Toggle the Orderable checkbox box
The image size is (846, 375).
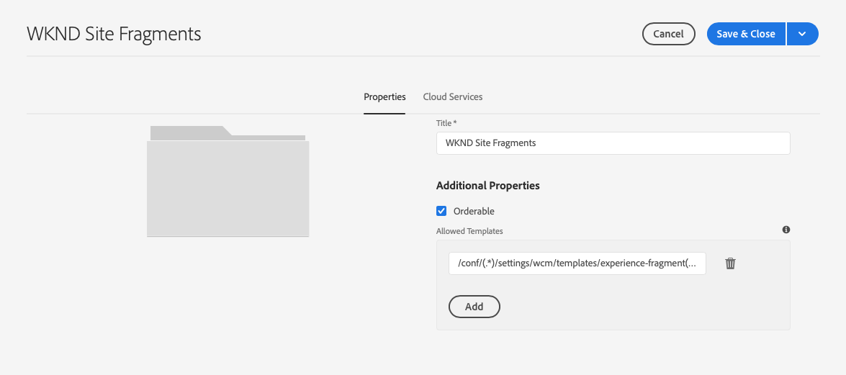pos(442,211)
